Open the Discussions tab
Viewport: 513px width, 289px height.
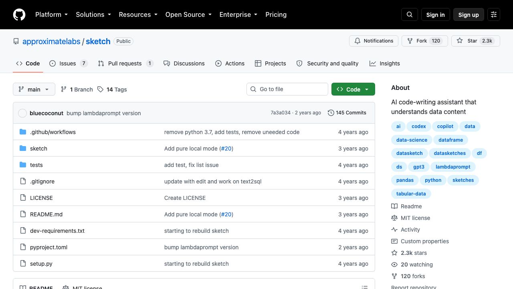(x=184, y=63)
